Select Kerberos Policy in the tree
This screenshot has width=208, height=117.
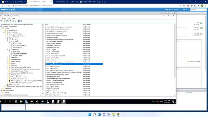coord(17,48)
